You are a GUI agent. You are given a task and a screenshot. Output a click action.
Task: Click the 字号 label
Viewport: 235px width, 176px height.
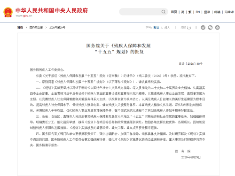149,28
